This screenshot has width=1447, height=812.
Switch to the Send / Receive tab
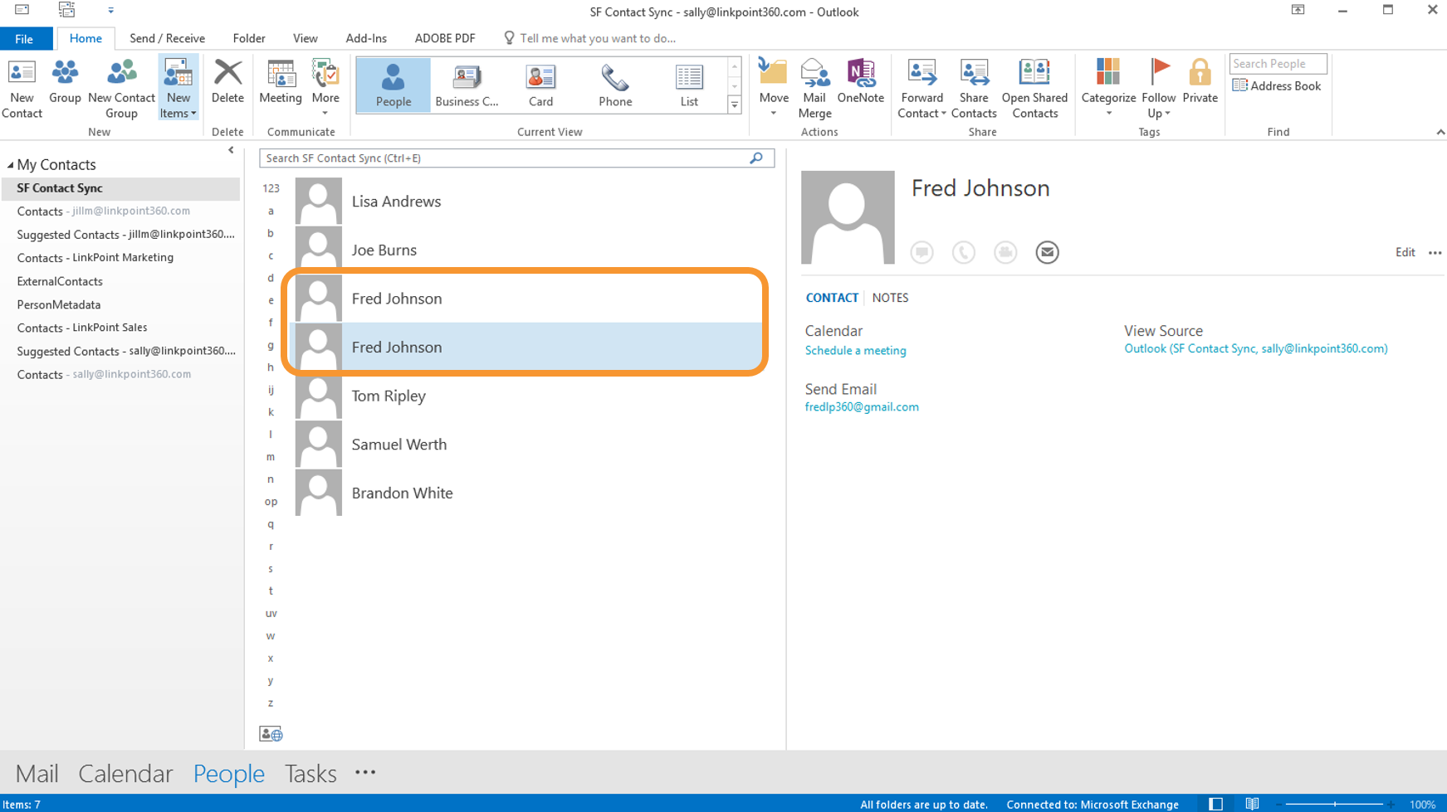point(167,38)
